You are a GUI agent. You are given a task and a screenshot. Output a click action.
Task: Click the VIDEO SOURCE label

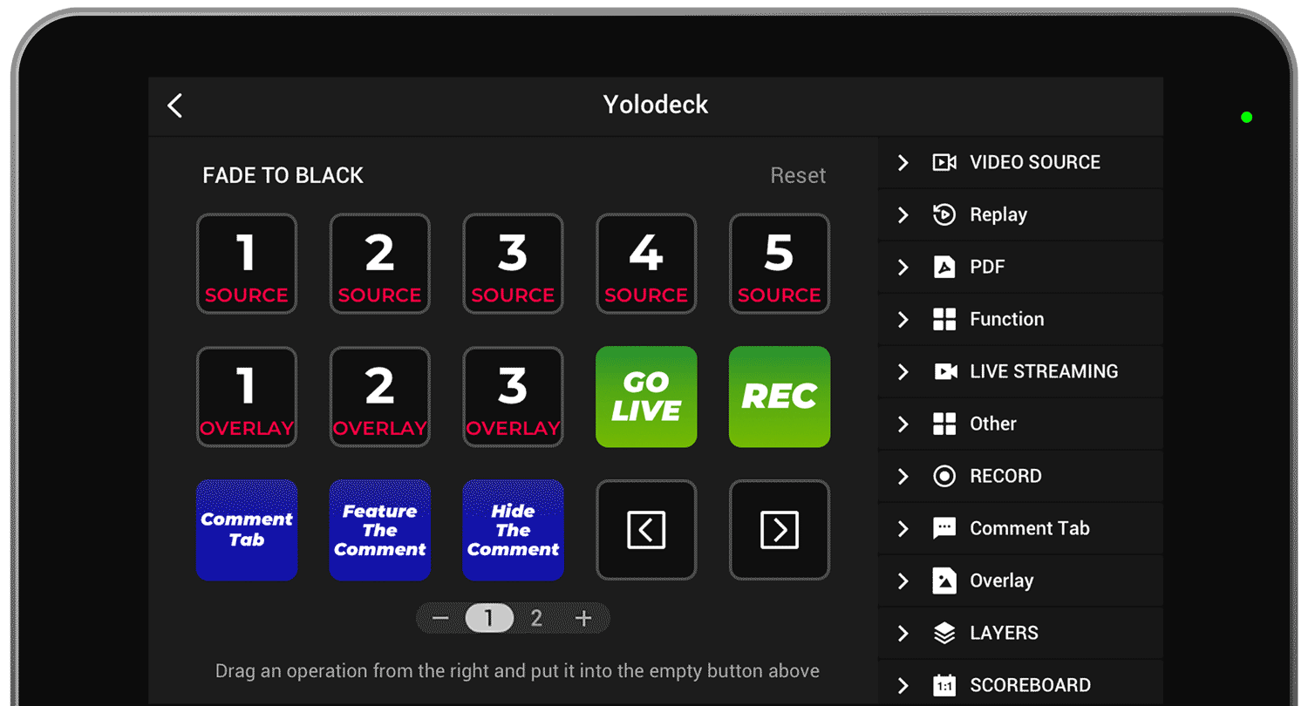pos(1035,162)
